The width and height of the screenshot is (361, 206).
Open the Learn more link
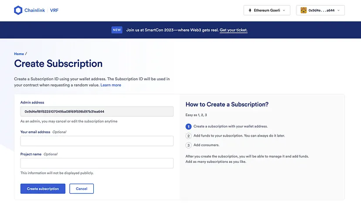[x=111, y=85]
